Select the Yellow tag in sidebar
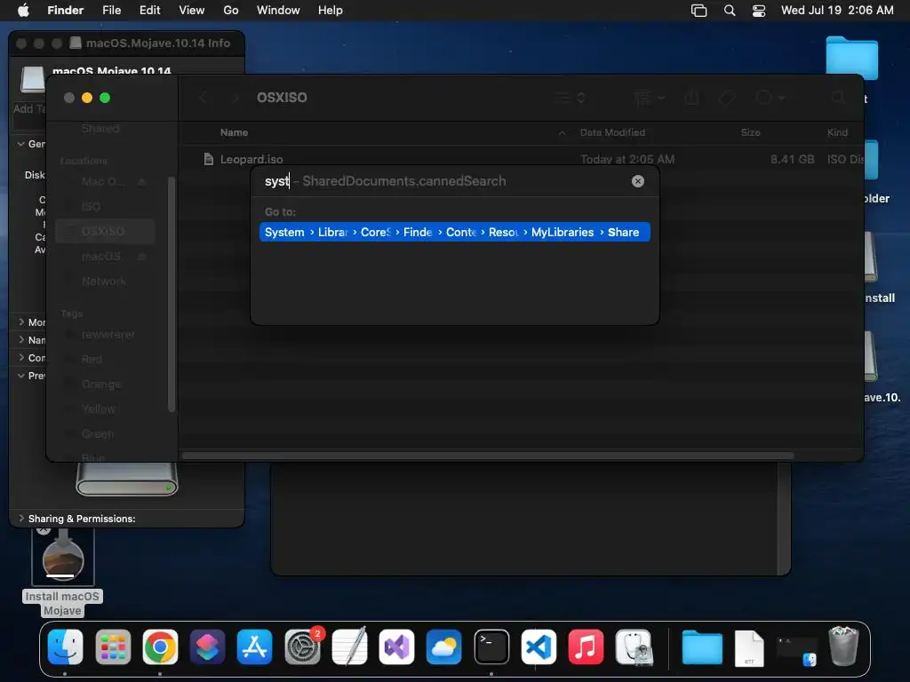910x682 pixels. click(98, 408)
